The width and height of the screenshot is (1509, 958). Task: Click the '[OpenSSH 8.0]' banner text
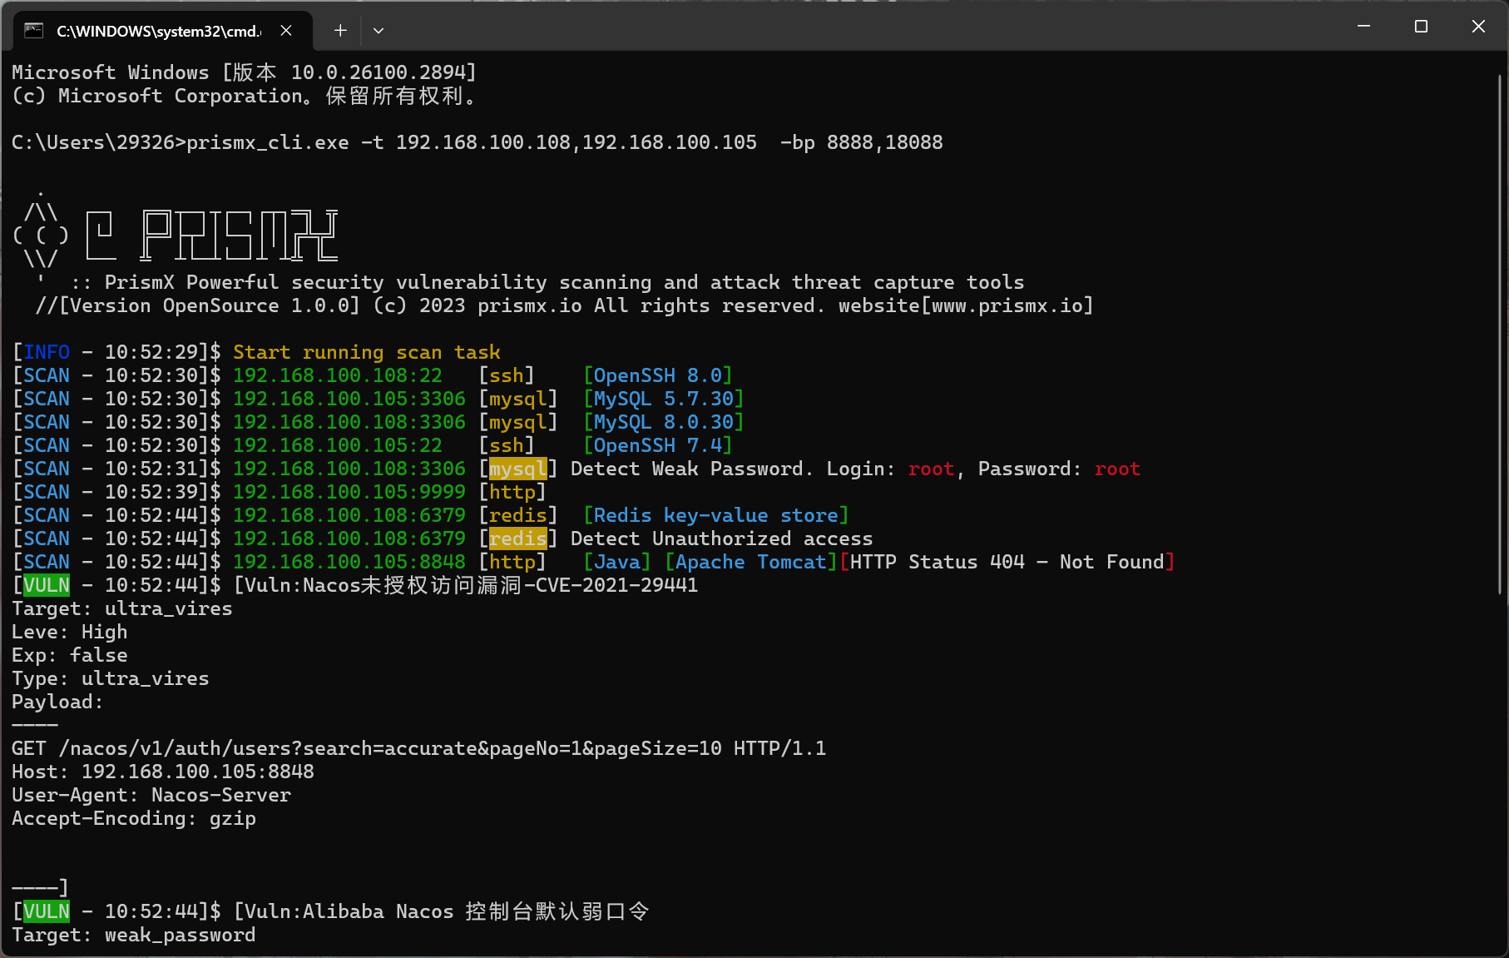(658, 376)
